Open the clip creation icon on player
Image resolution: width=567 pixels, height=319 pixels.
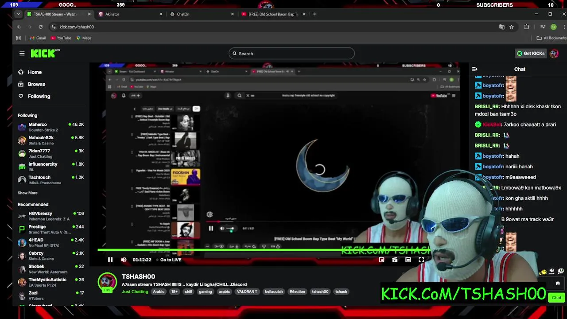tap(395, 260)
